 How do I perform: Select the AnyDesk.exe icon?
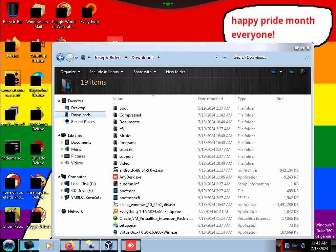click(115, 177)
